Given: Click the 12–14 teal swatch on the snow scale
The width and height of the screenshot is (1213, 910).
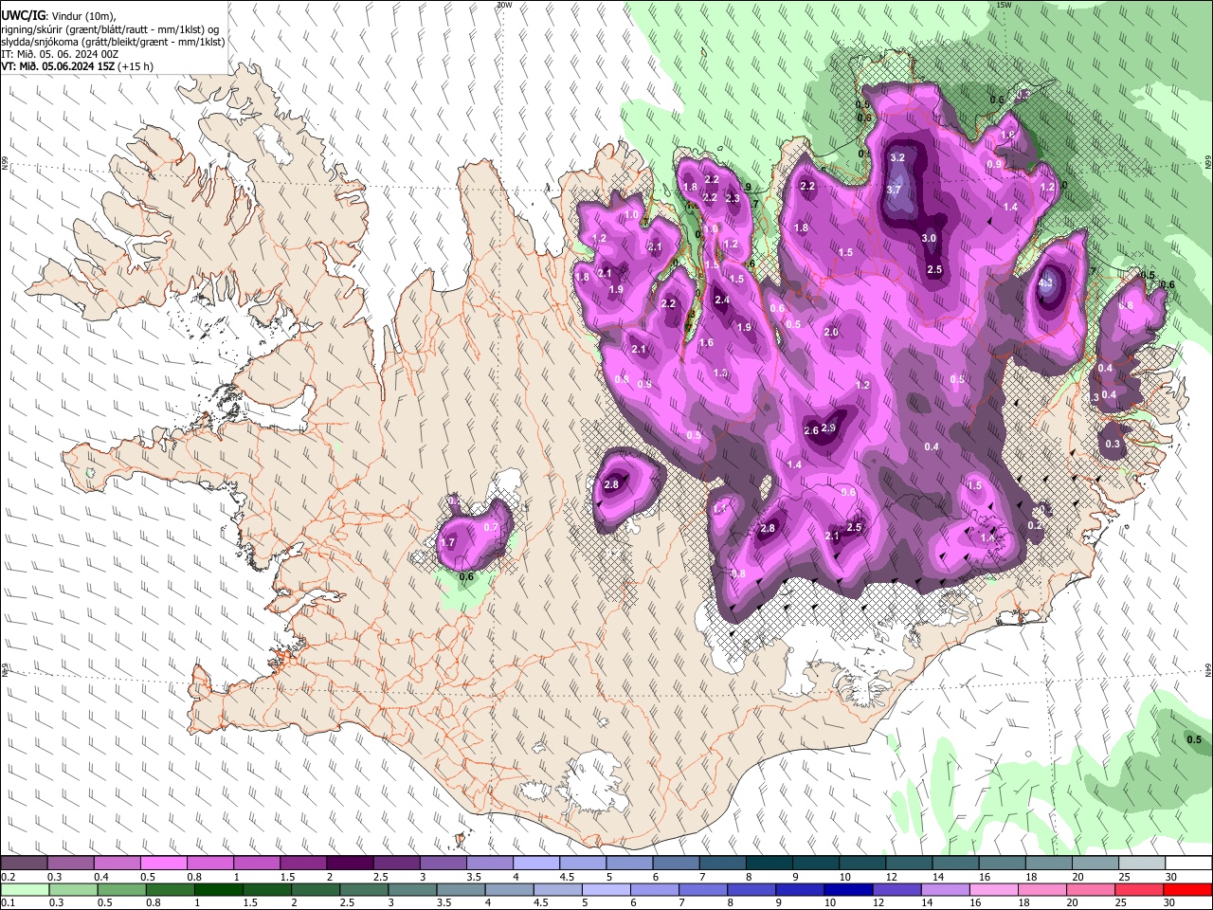Looking at the screenshot, I should pyautogui.click(x=909, y=863).
